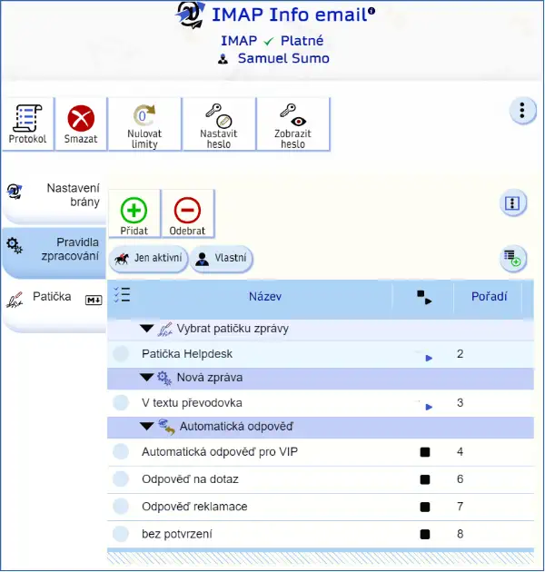Click the IMAP Info email title
This screenshot has height=572, width=545.
[x=290, y=15]
